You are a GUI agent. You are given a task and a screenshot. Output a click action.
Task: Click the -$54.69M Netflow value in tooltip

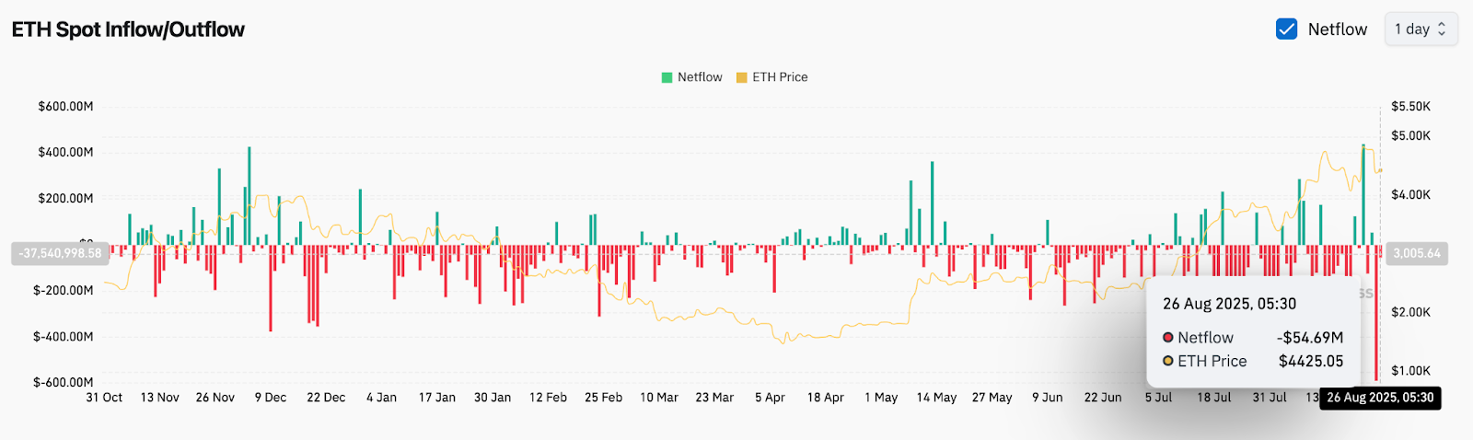click(1309, 338)
